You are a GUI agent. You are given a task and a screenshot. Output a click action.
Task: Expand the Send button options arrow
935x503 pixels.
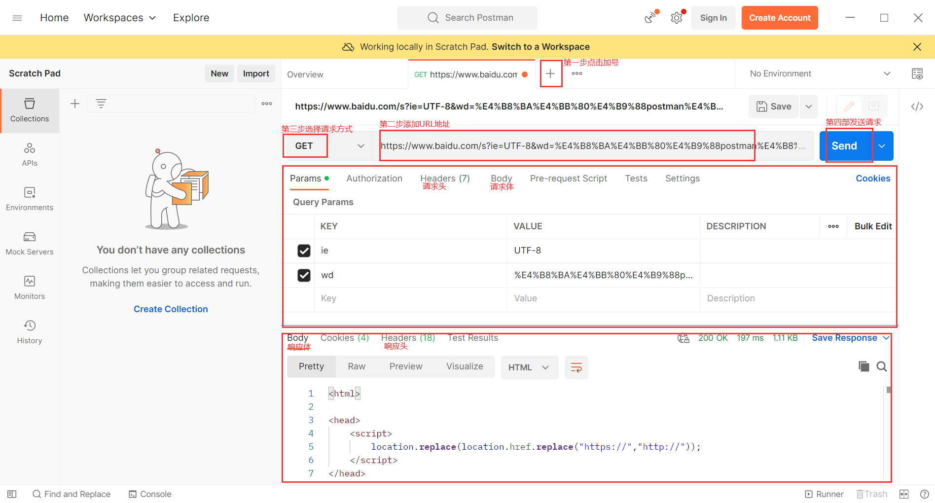[x=882, y=146]
